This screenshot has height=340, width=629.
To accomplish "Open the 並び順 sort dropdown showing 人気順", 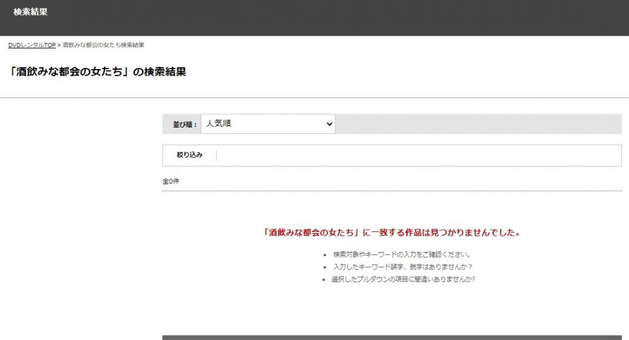I will 268,124.
